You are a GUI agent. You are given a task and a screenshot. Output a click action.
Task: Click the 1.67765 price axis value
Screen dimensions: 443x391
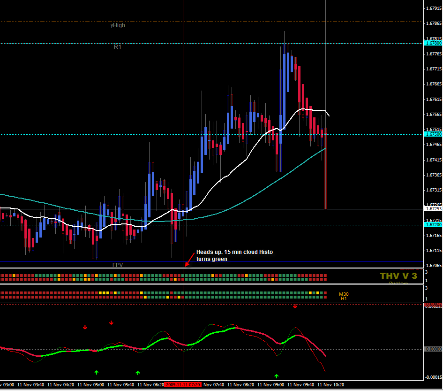pyautogui.click(x=434, y=54)
